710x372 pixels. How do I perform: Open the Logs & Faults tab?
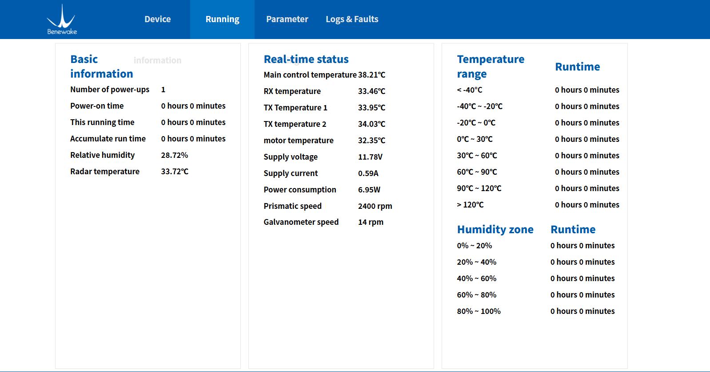point(352,19)
